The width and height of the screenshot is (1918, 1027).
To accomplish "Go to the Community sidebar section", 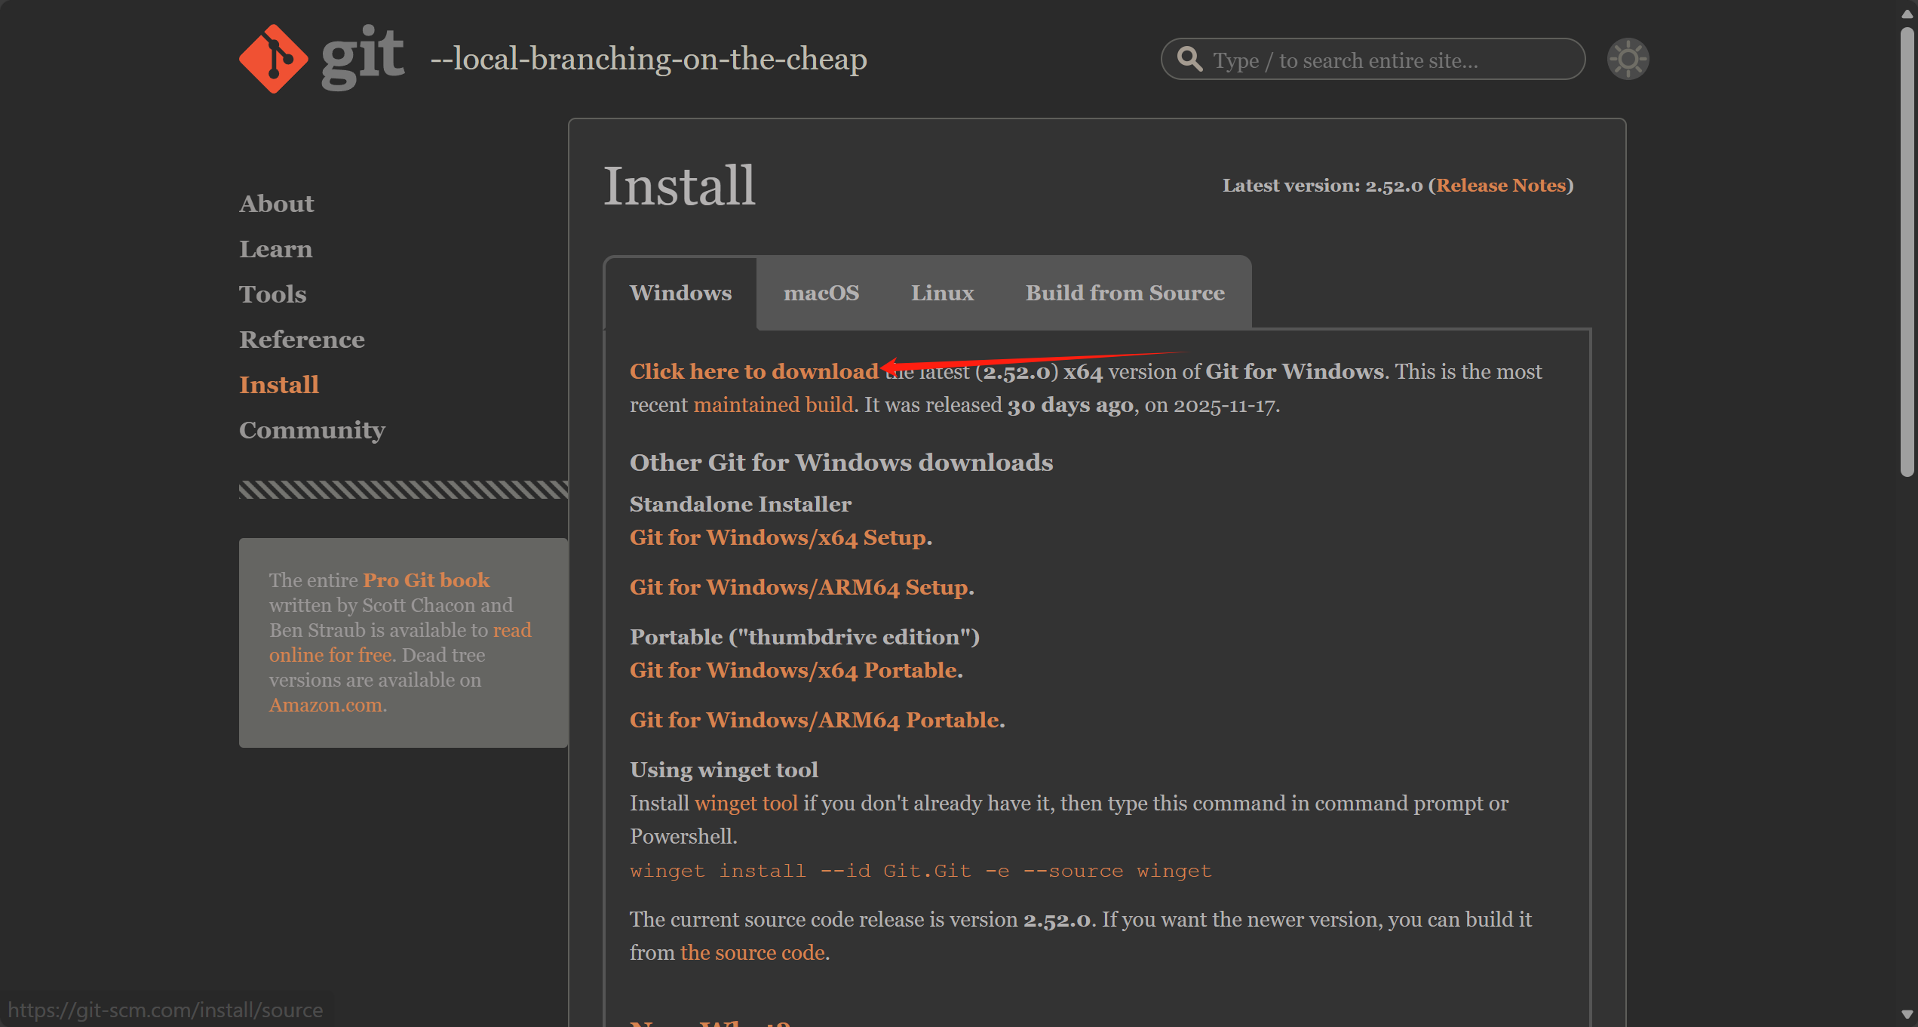I will tap(311, 430).
